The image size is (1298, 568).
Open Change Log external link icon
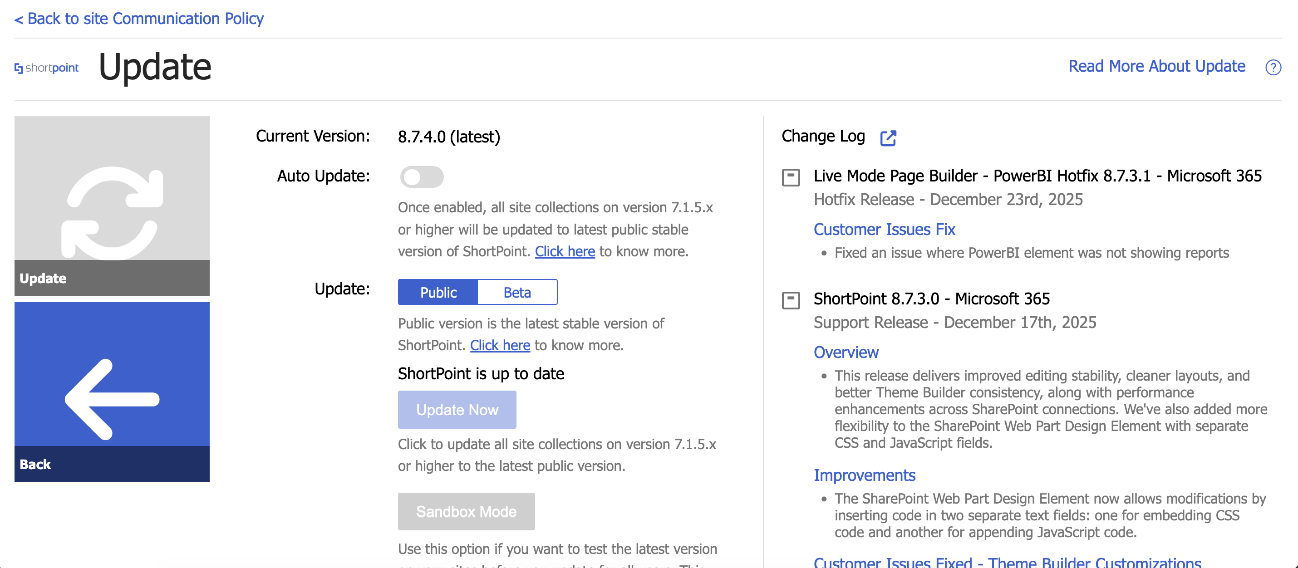(888, 137)
